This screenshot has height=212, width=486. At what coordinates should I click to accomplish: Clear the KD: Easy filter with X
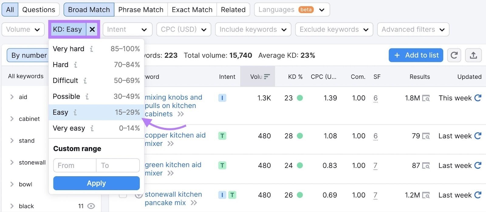(92, 29)
